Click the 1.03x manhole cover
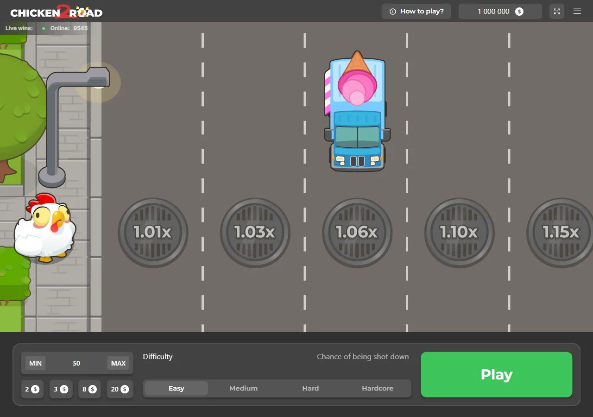The height and width of the screenshot is (417, 593). [255, 232]
